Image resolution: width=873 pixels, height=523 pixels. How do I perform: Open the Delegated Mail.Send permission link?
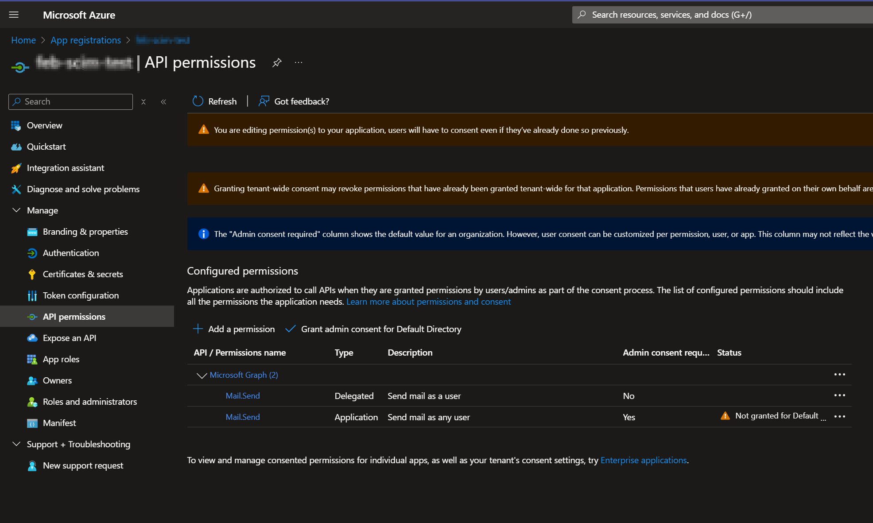click(x=243, y=395)
